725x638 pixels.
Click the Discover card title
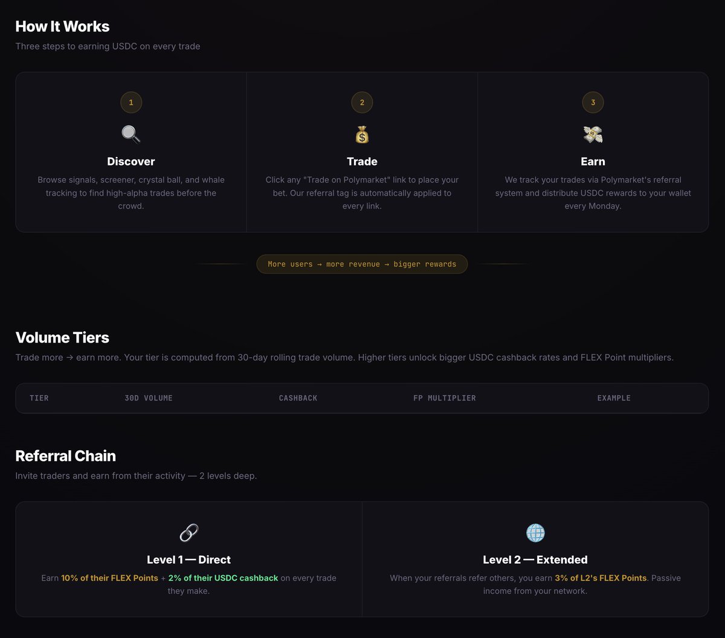[131, 161]
